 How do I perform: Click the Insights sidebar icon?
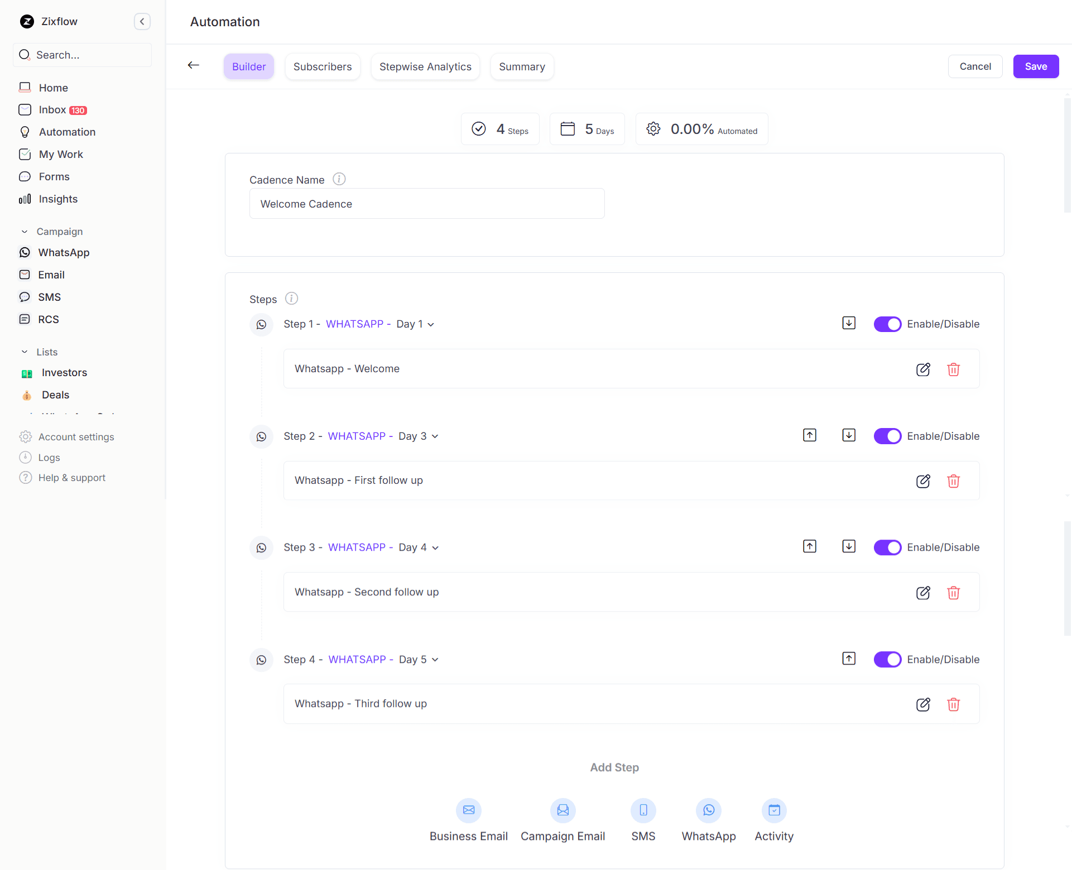click(25, 199)
